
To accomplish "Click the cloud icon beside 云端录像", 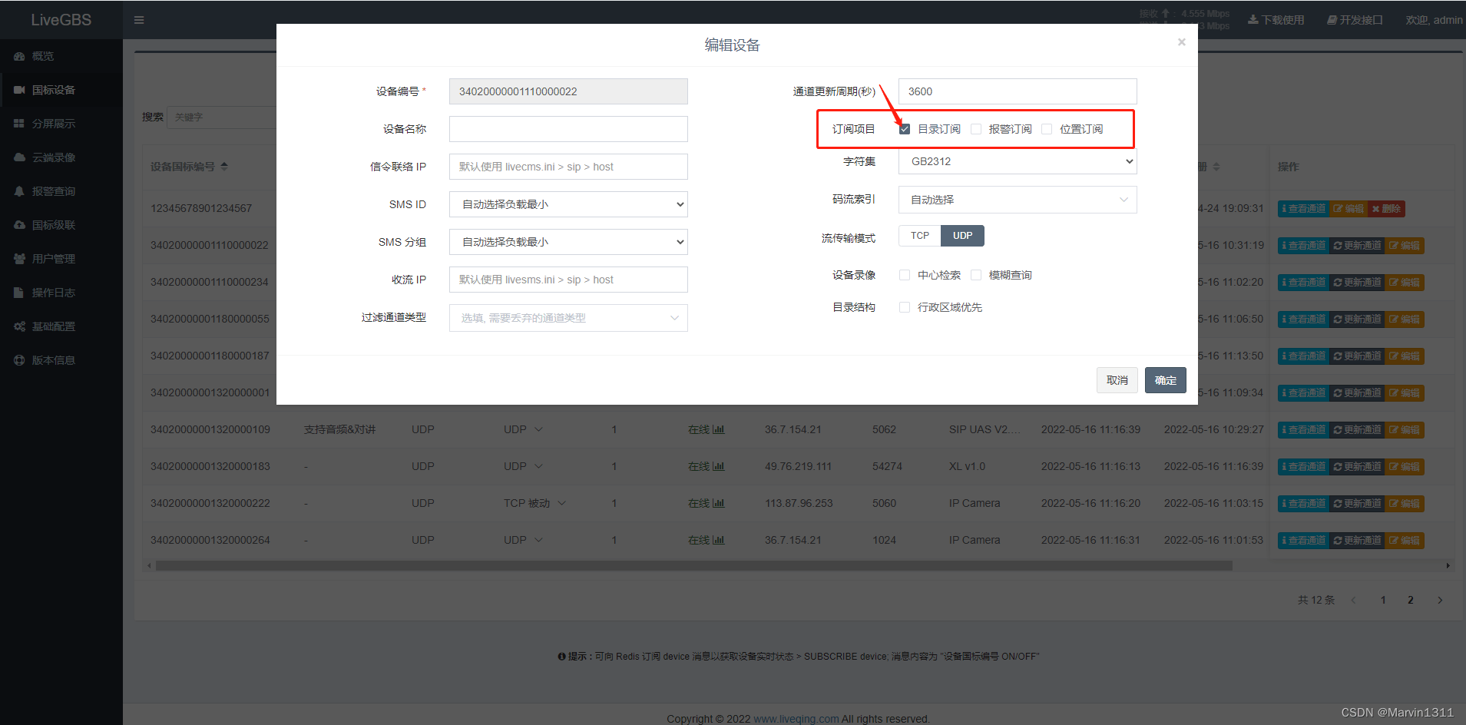I will (x=19, y=157).
